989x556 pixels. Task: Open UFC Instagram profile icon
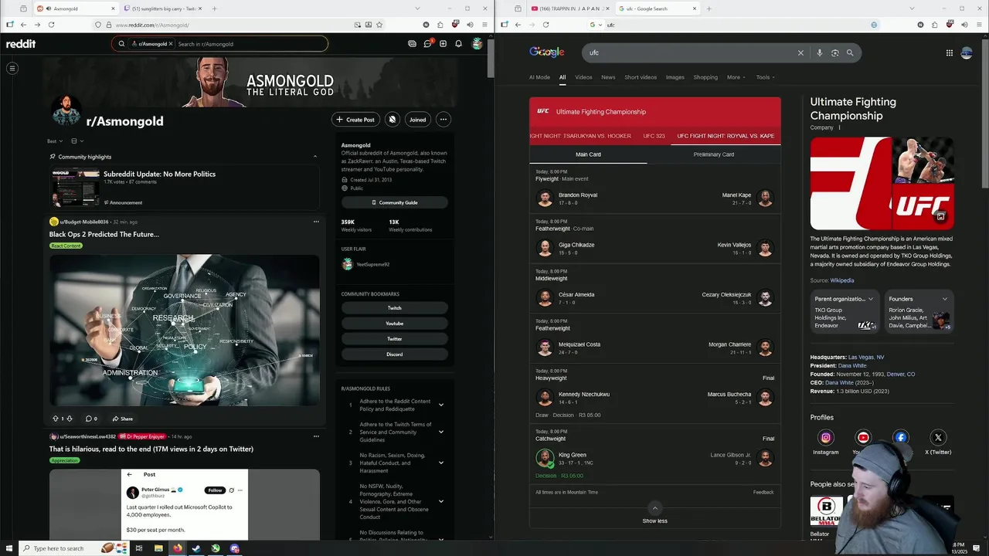825,437
